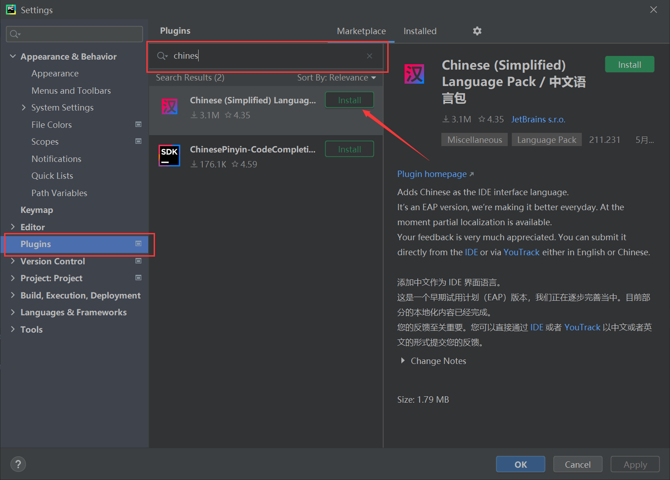This screenshot has width=670, height=480.
Task: Expand the Editor section
Action: pyautogui.click(x=13, y=227)
